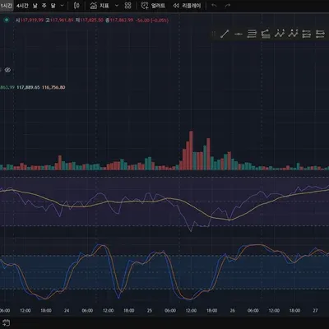Screen dimensions: 329x329
Task: Expand the favorite indicators dropdown arrow
Action: [x=117, y=6]
